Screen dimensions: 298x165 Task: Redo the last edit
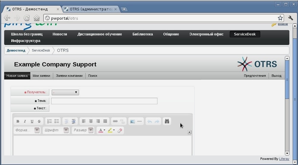(x=157, y=122)
